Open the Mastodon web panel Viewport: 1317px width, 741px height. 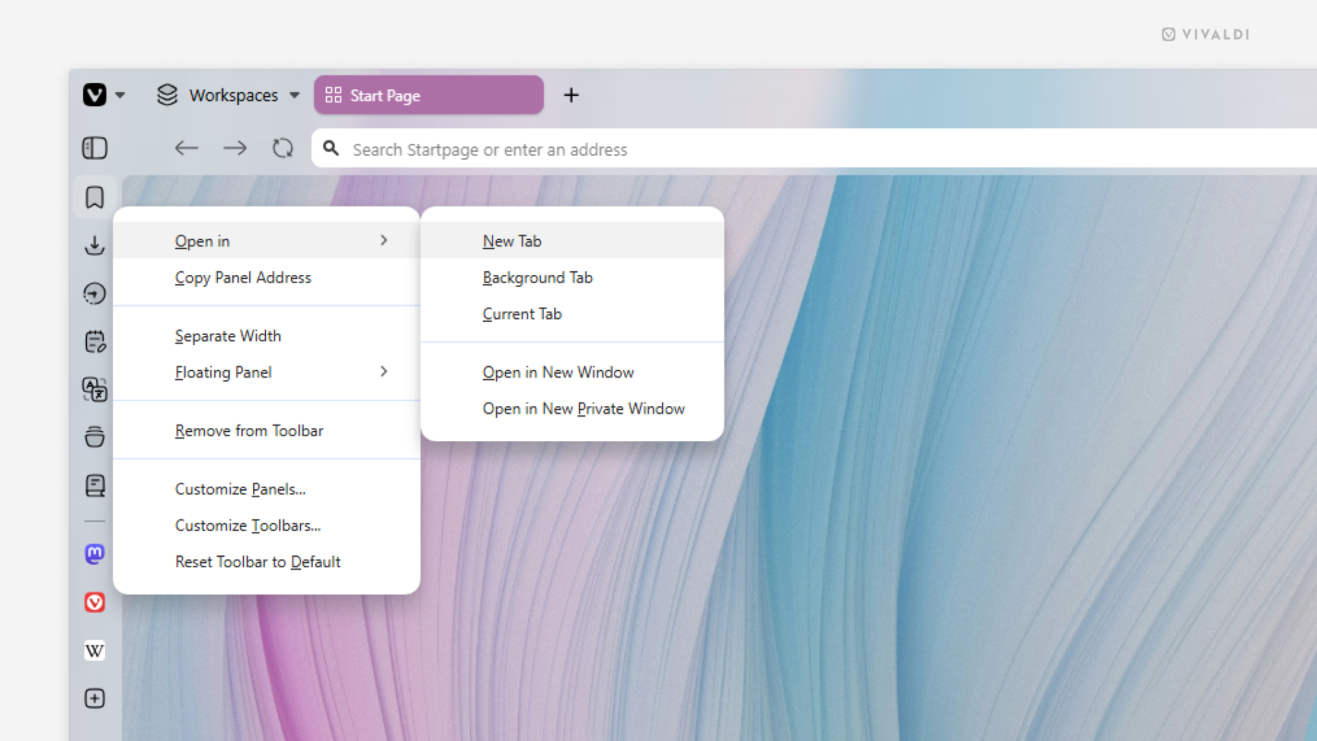(x=95, y=554)
